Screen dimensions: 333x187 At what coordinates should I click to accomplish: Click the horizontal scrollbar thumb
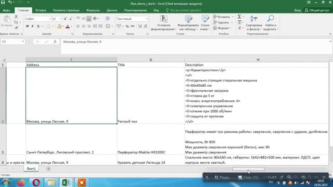pyautogui.click(x=248, y=169)
